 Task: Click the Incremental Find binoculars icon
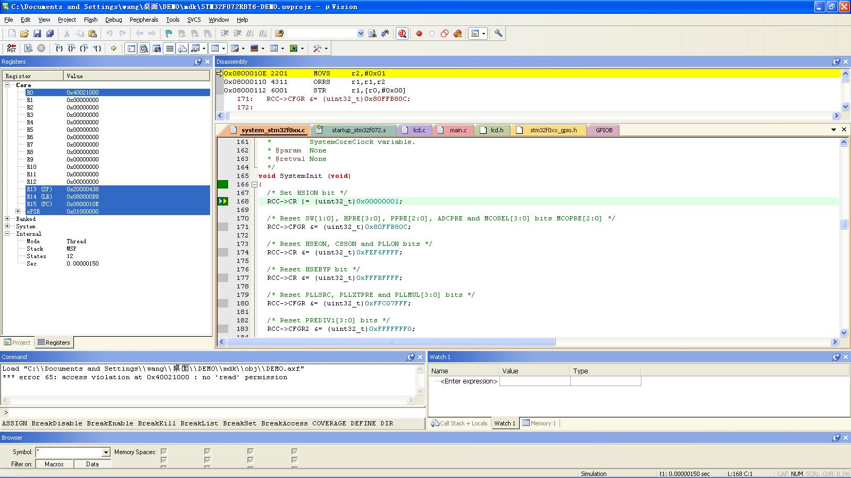click(x=385, y=33)
